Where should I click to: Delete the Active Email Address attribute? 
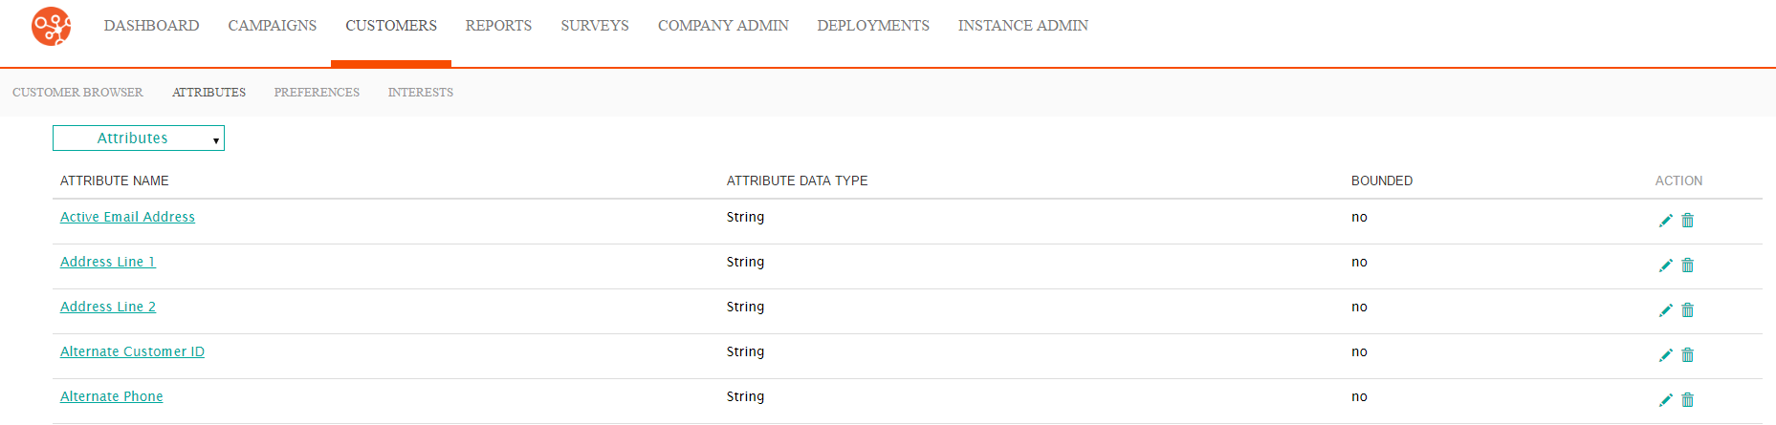[1687, 221]
